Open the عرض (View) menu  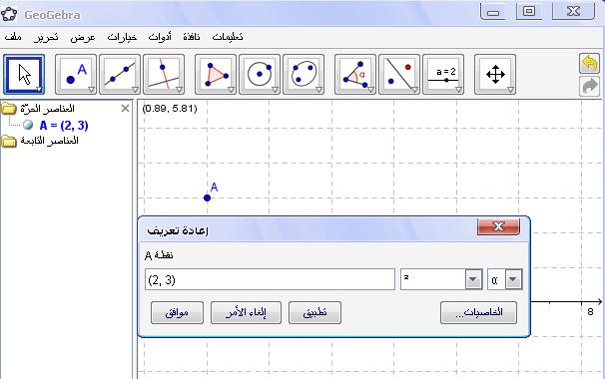pos(83,37)
